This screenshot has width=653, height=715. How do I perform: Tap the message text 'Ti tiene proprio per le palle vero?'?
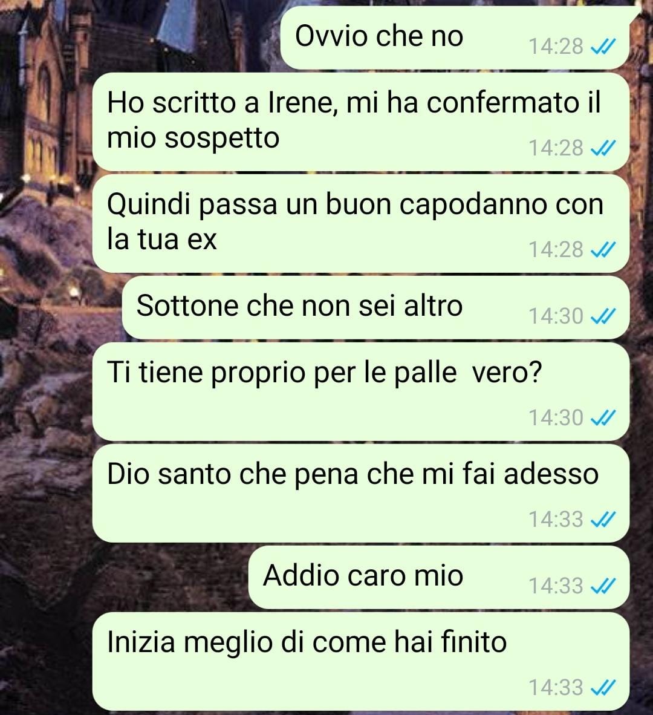325,373
